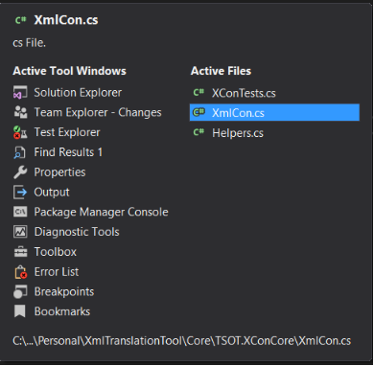Open the Breakpoints window
Viewport: 374px width, 366px height.
(x=64, y=291)
